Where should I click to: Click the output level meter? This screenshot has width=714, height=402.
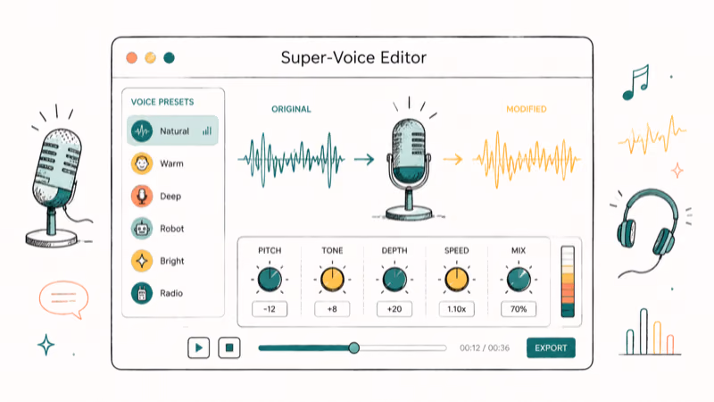568,281
